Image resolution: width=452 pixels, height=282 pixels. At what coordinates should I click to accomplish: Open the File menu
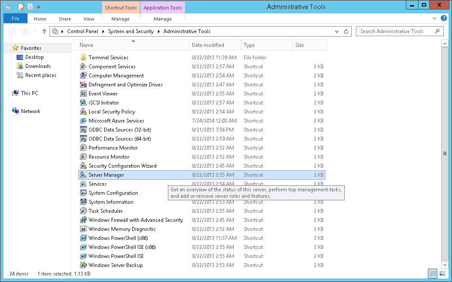[15, 19]
